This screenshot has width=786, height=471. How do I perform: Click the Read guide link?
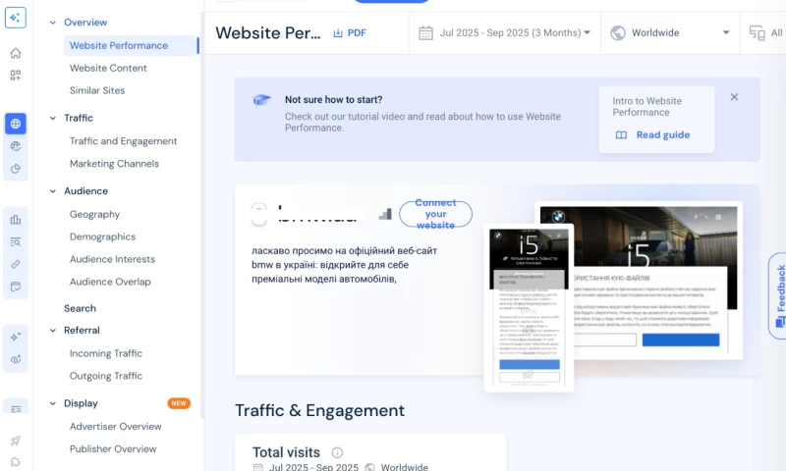[662, 135]
